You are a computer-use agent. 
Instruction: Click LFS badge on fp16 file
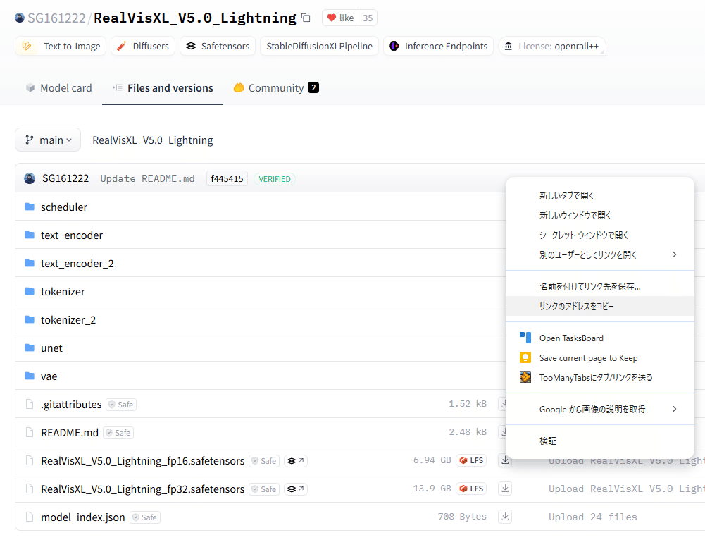pos(471,460)
